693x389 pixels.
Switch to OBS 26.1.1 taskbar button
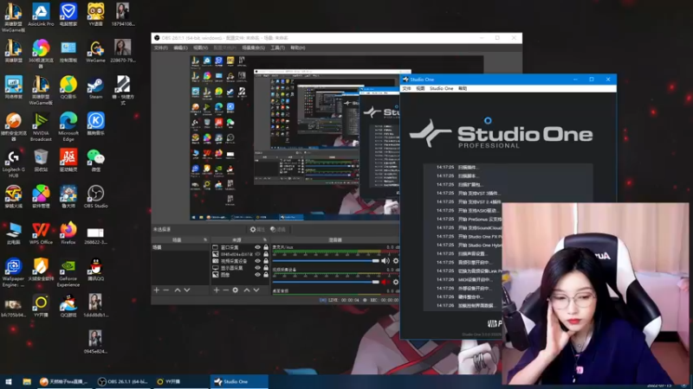point(122,381)
